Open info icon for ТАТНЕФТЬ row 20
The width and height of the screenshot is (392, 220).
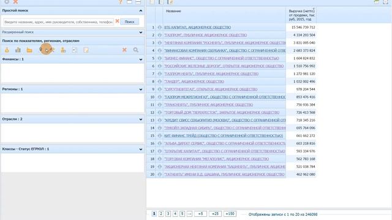tap(159, 174)
